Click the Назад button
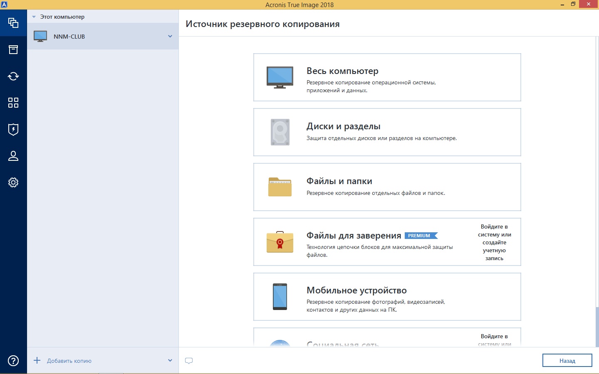The height and width of the screenshot is (374, 599). coord(567,361)
